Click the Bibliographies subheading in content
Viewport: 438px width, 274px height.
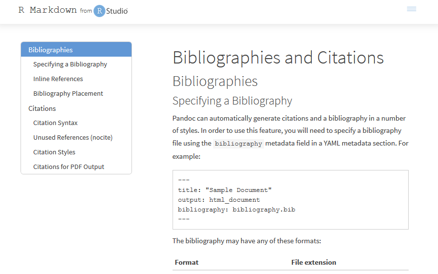215,82
